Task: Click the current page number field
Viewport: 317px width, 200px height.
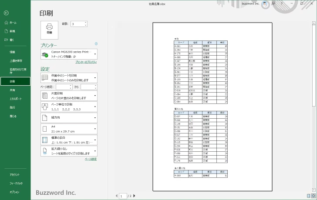Action: pos(123,196)
